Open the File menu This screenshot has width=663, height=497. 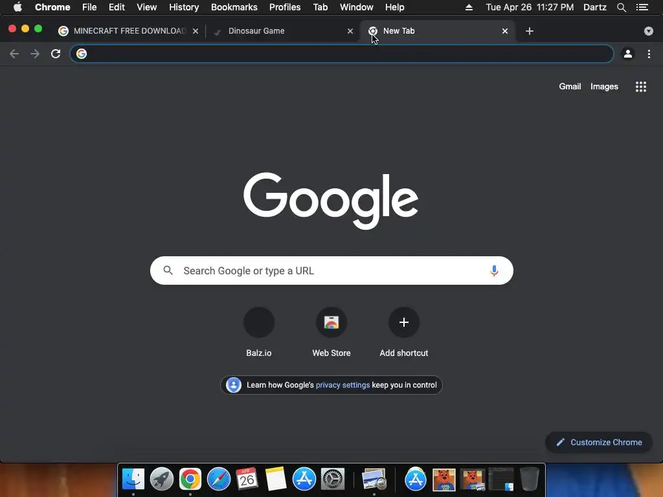(x=89, y=7)
